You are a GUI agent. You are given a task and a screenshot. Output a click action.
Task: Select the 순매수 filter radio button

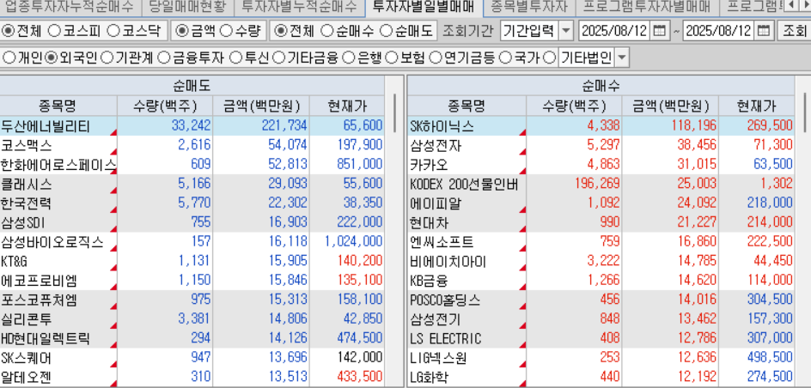click(326, 31)
